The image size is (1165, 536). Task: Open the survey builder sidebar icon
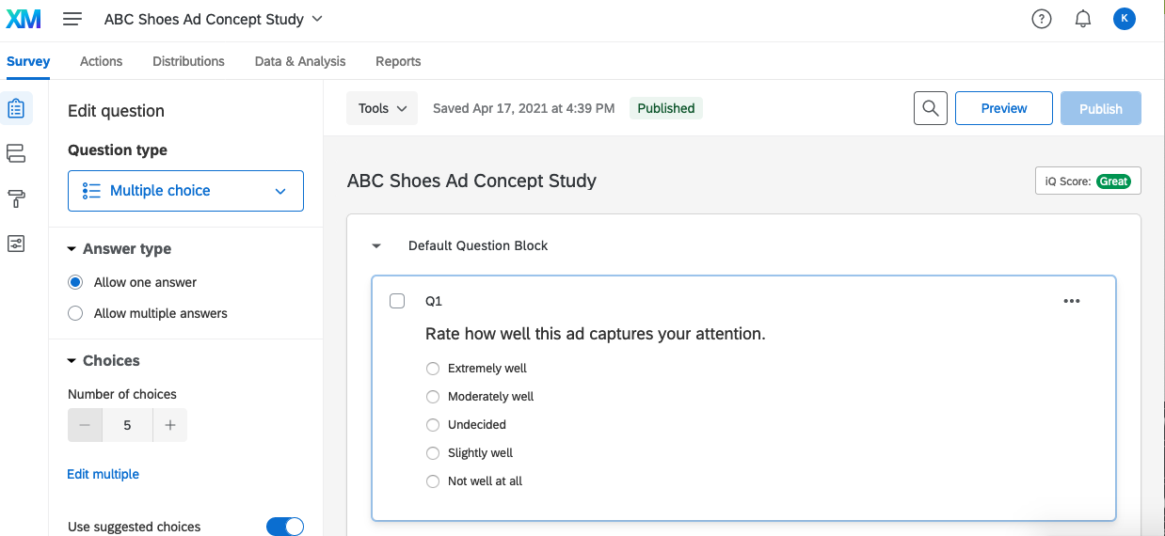pos(16,108)
